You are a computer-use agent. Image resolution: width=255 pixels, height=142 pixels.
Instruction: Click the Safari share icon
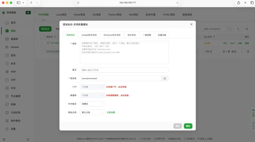tap(239, 3)
